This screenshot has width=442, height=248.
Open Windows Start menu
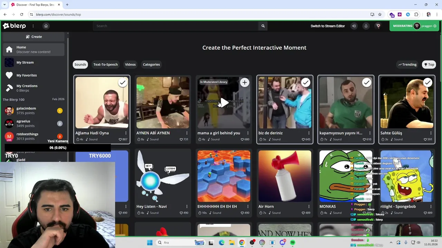(x=150, y=242)
